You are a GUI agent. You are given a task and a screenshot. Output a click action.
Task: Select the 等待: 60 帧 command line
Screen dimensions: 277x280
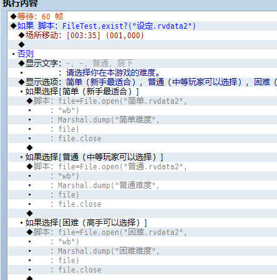(142, 16)
